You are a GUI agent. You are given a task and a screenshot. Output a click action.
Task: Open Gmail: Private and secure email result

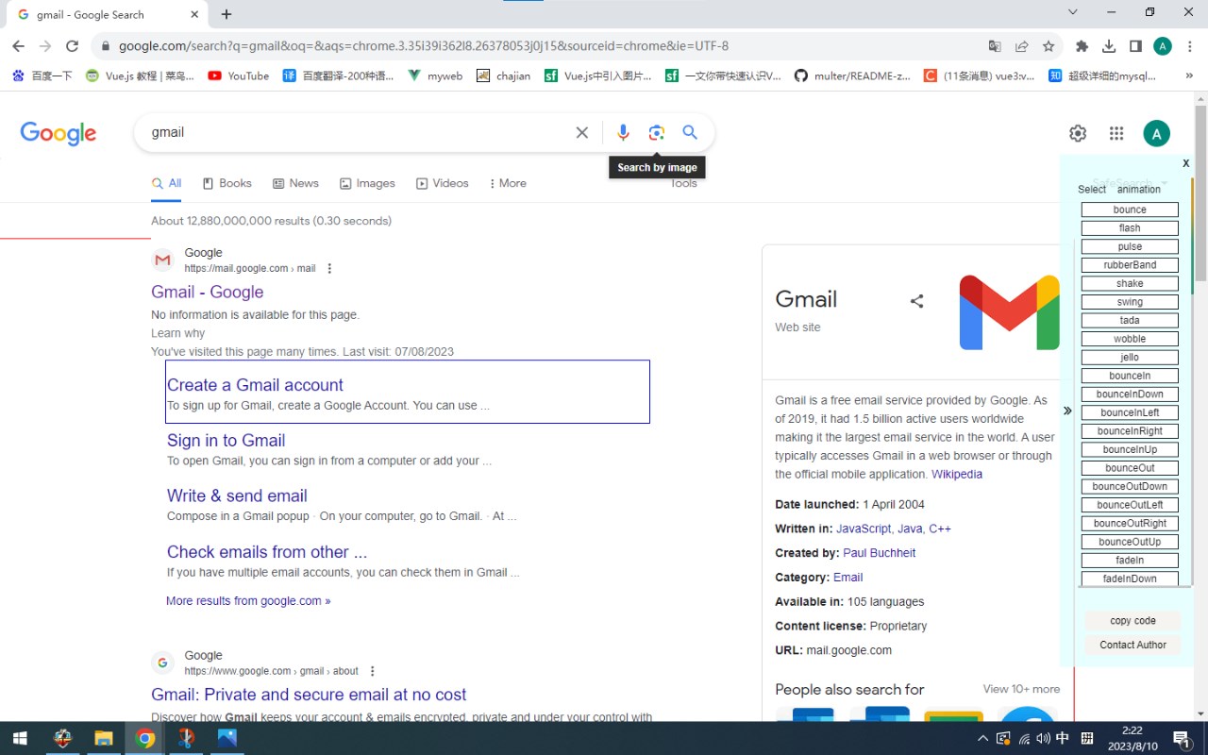[x=309, y=695]
